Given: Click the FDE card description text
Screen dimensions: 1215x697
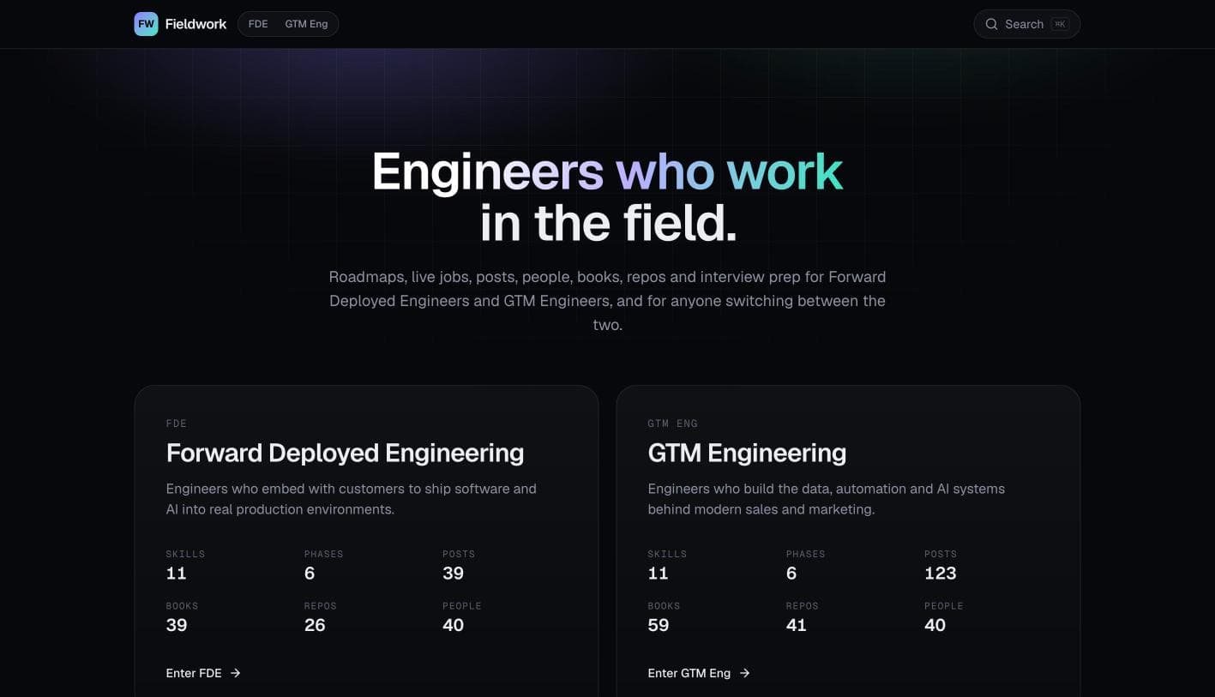Looking at the screenshot, I should pos(351,499).
